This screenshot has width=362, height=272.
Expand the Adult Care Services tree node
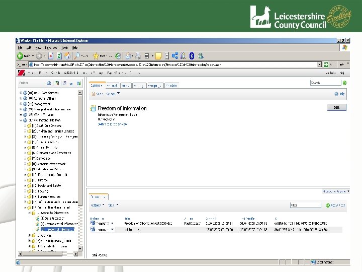pos(21,93)
